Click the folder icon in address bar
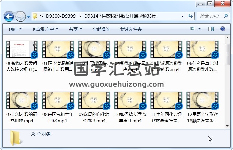233x150 pixels. 35,16
